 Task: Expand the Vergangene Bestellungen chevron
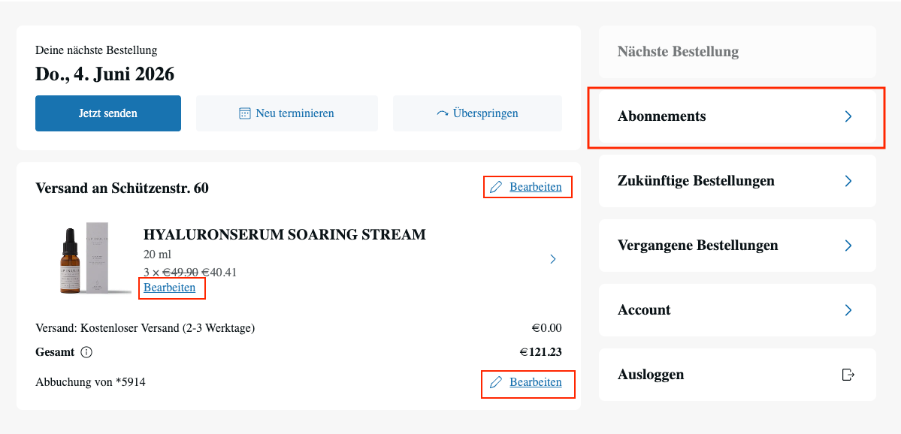pos(848,246)
